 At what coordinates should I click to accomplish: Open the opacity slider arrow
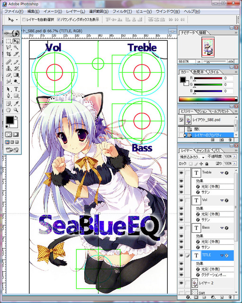pos(235,156)
